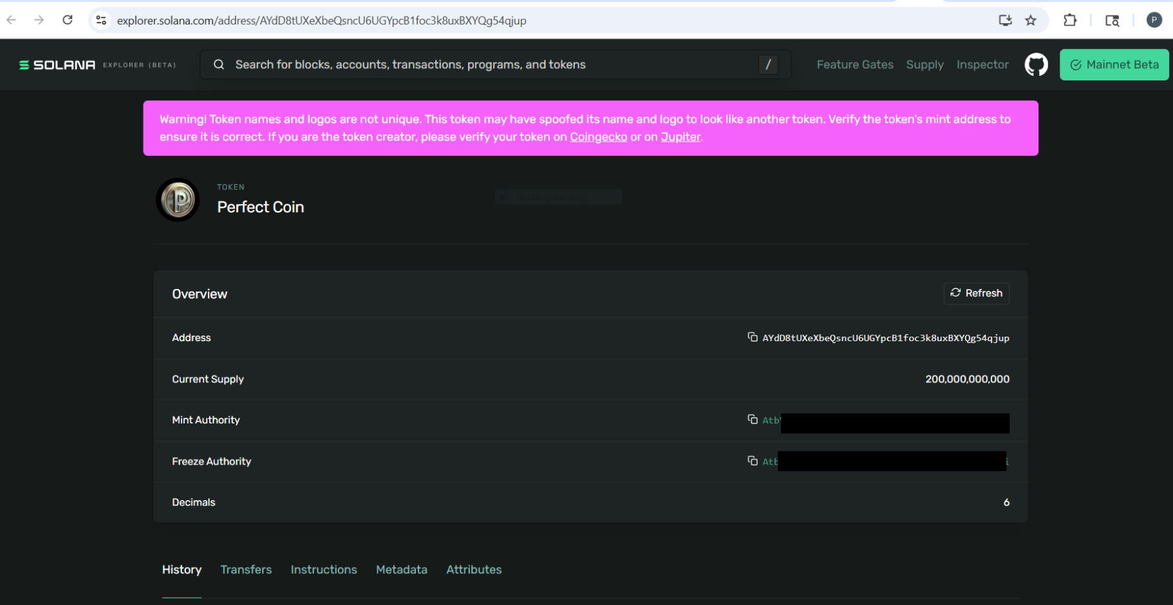Open the Mainnet Beta cluster selector

(x=1114, y=65)
